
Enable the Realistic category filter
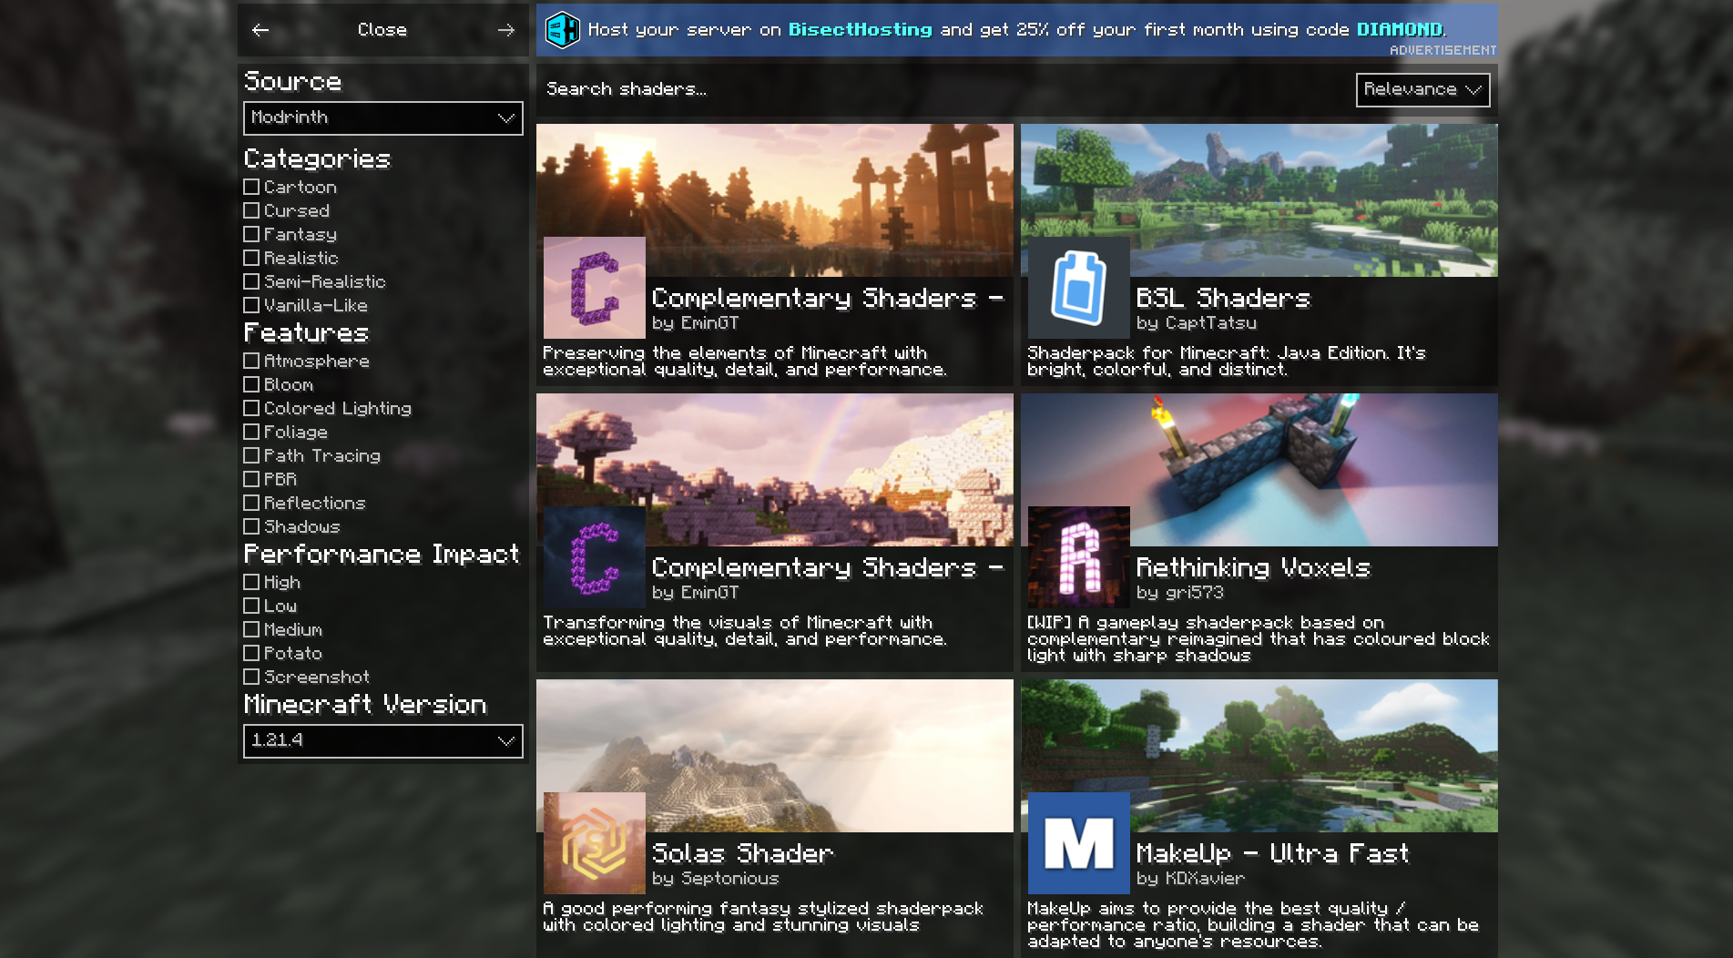pos(251,258)
